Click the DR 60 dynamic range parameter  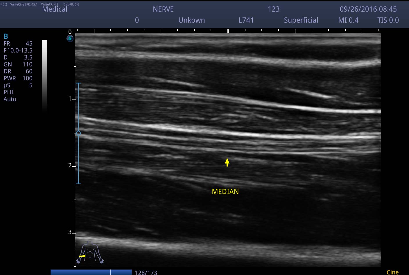[x=18, y=71]
